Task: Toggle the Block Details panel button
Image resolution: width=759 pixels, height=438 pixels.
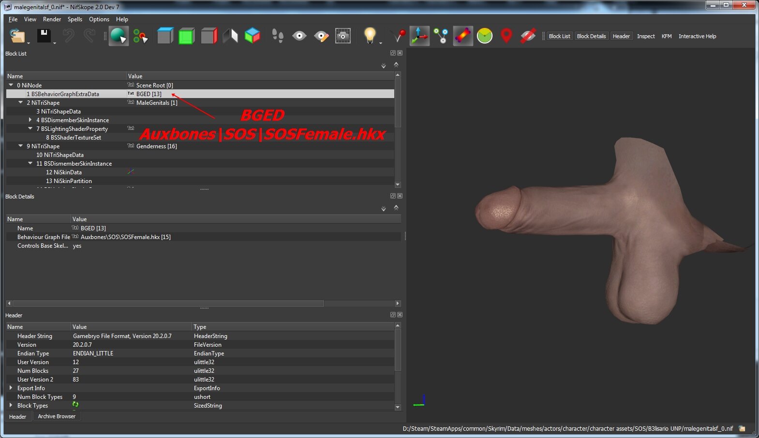Action: [x=591, y=36]
